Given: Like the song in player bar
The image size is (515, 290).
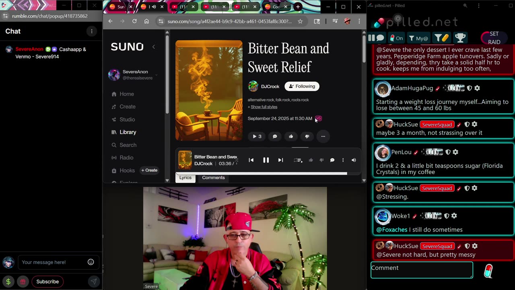Looking at the screenshot, I should coord(311,160).
